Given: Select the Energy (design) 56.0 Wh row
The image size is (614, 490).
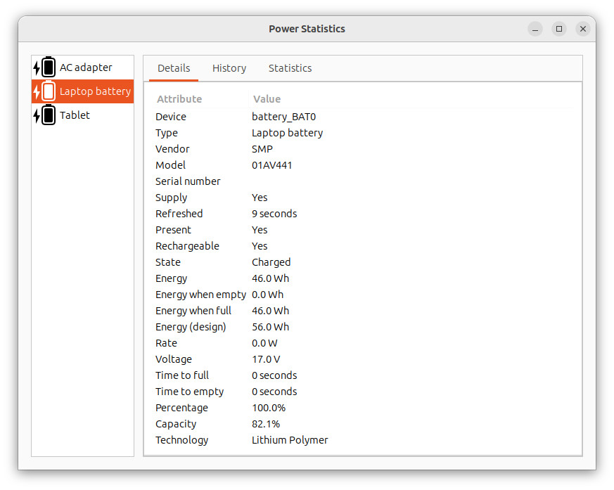Looking at the screenshot, I should pos(363,327).
